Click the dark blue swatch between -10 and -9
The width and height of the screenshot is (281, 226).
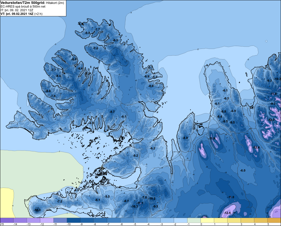[74, 220]
